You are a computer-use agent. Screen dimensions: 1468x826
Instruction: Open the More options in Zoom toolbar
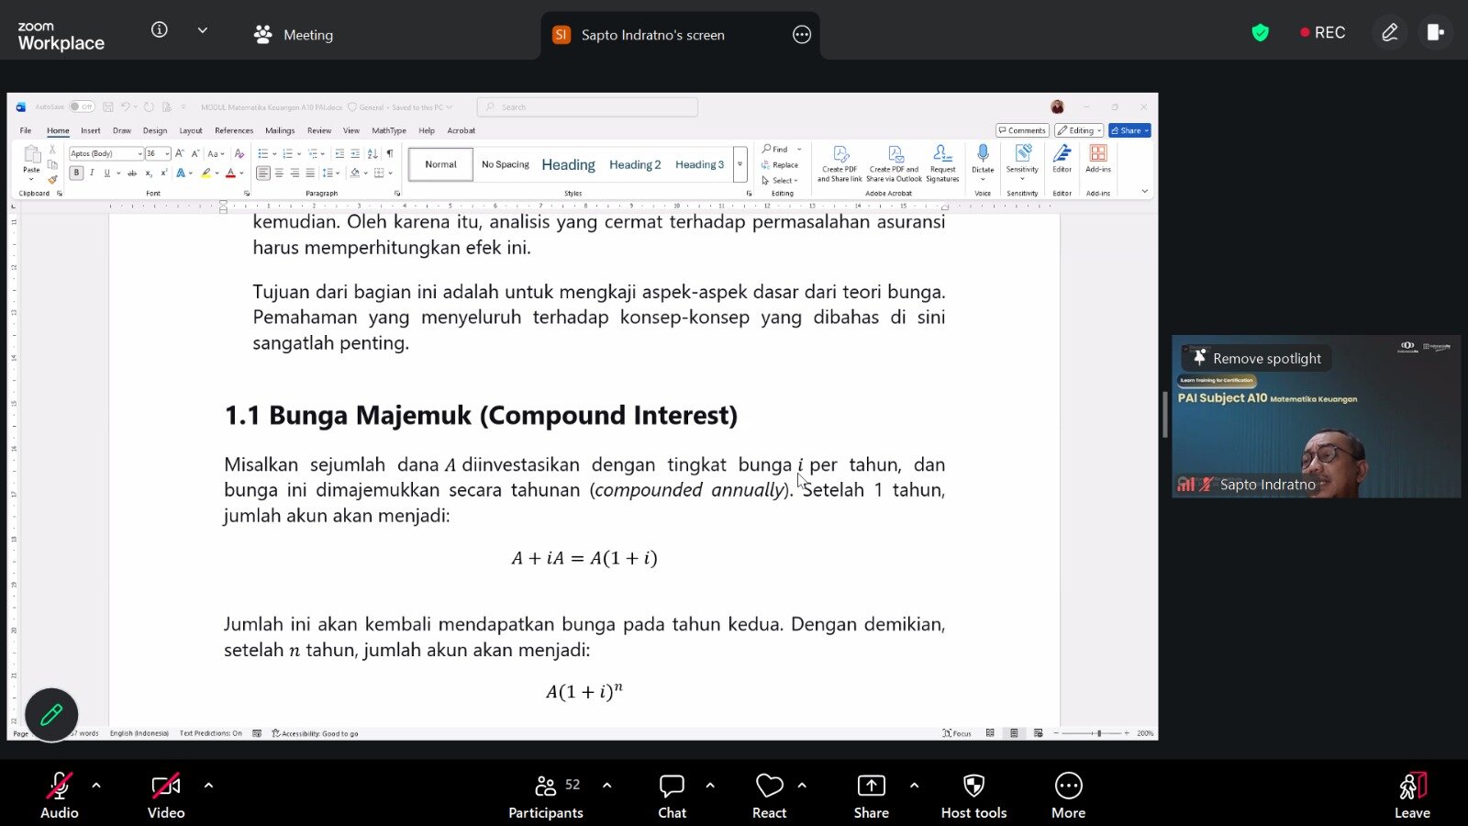(x=1068, y=796)
